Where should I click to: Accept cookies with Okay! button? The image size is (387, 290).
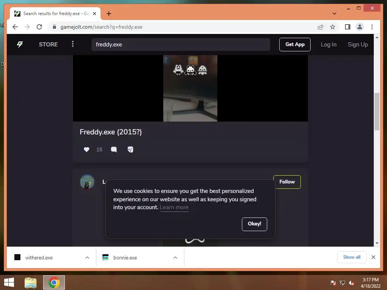pos(254,224)
